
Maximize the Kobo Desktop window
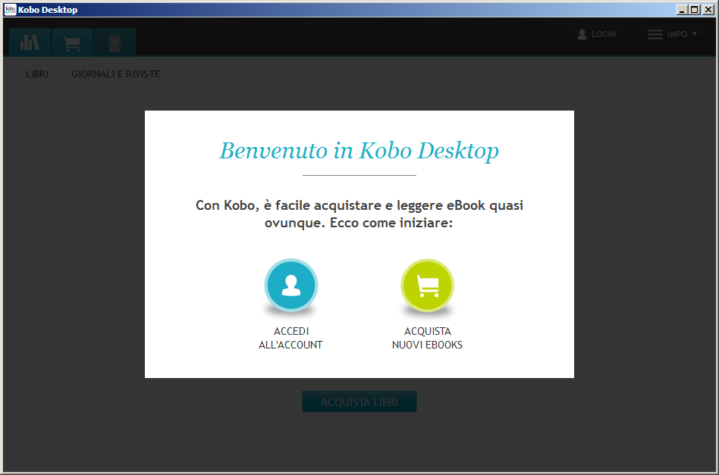[695, 10]
